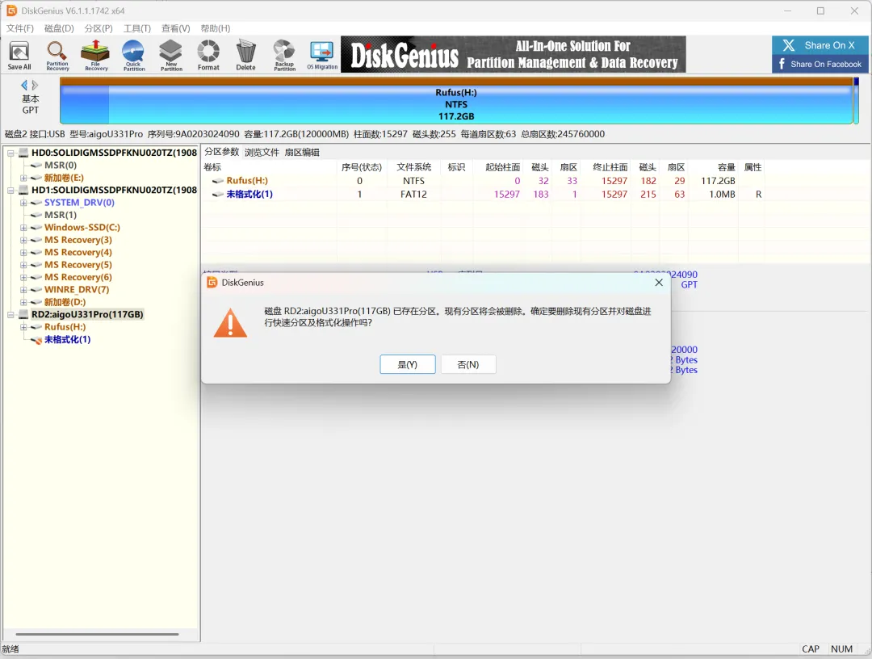Switch to the 浏览文件 tab
The width and height of the screenshot is (872, 659).
[262, 152]
